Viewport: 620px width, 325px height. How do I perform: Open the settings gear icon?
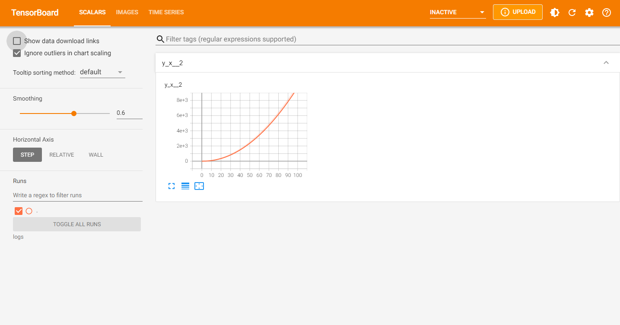[589, 13]
